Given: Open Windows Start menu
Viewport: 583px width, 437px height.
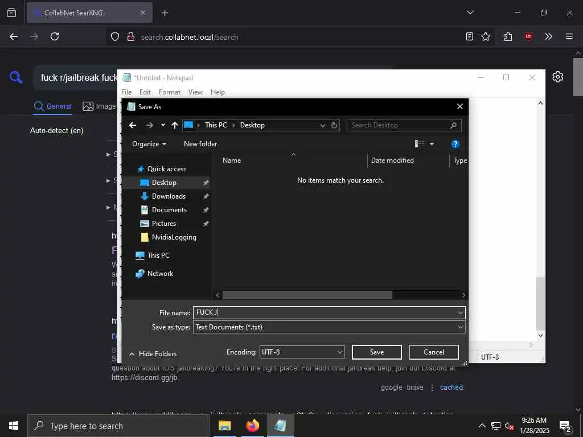Looking at the screenshot, I should (14, 426).
